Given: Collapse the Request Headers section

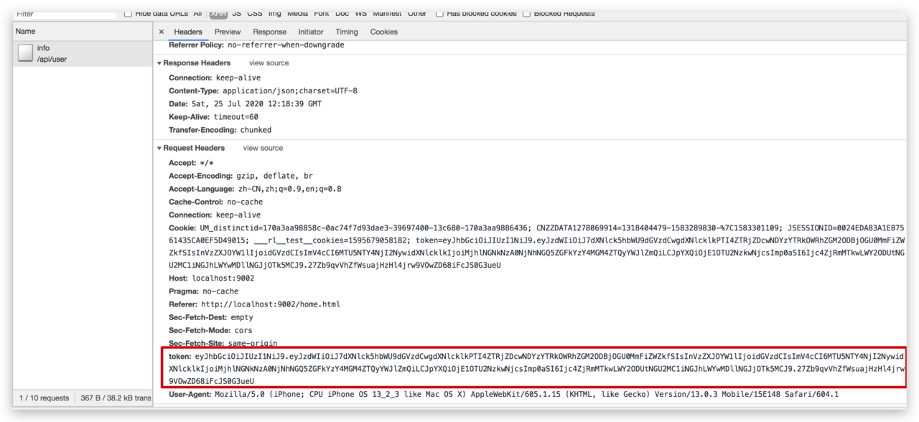Looking at the screenshot, I should tap(159, 148).
